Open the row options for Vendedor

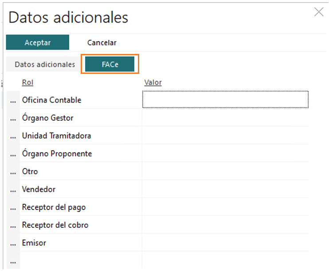tap(13, 190)
